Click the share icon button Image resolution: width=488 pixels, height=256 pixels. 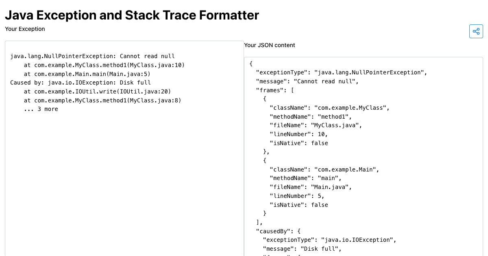476,31
